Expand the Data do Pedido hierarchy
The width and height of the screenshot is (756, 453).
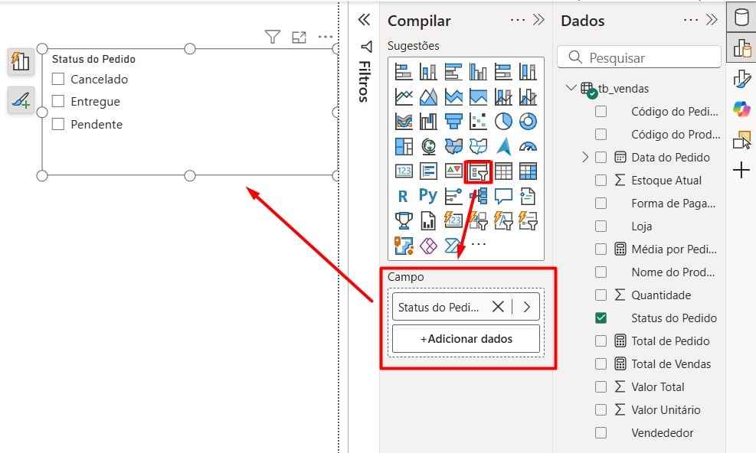point(587,157)
